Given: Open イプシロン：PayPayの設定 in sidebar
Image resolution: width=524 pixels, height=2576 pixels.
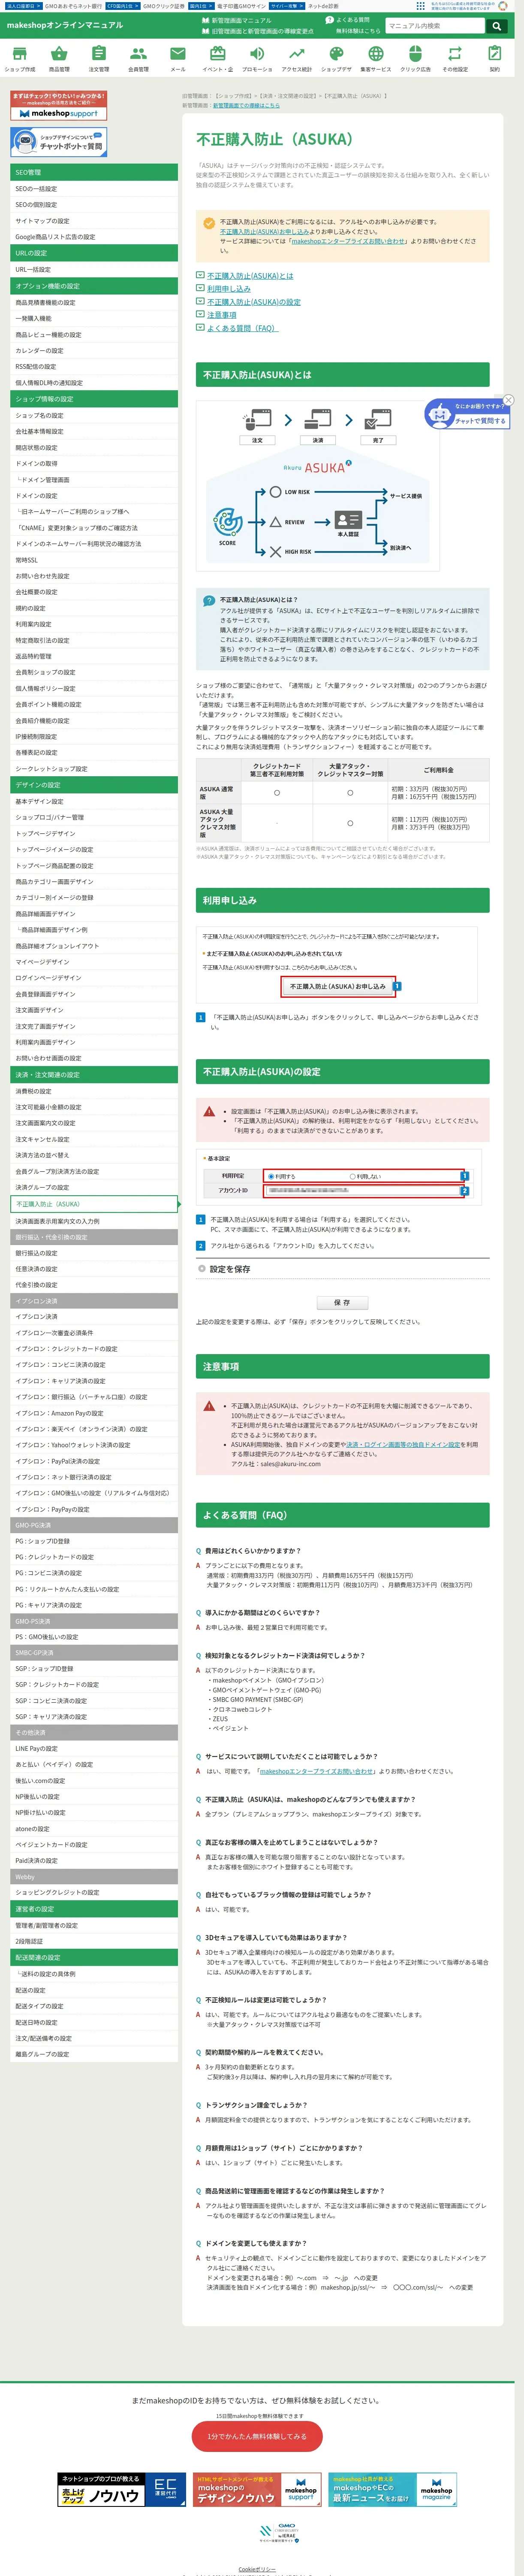Looking at the screenshot, I should [94, 1509].
